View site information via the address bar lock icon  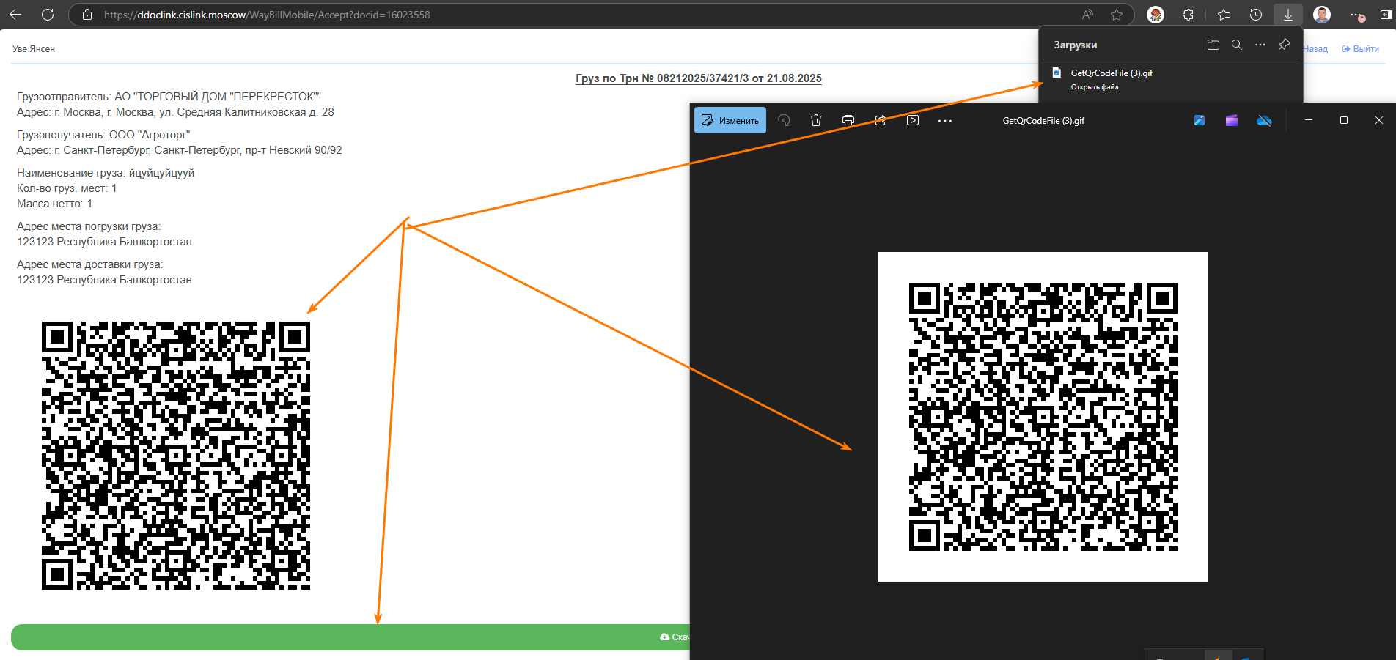[x=87, y=15]
